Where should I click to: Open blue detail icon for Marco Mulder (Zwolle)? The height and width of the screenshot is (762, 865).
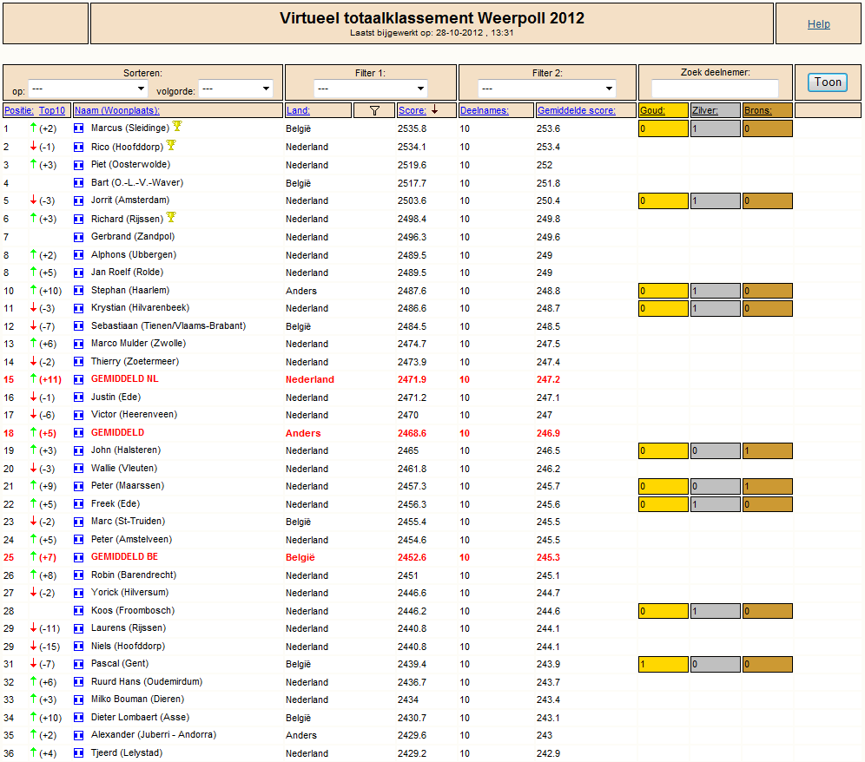pos(79,344)
